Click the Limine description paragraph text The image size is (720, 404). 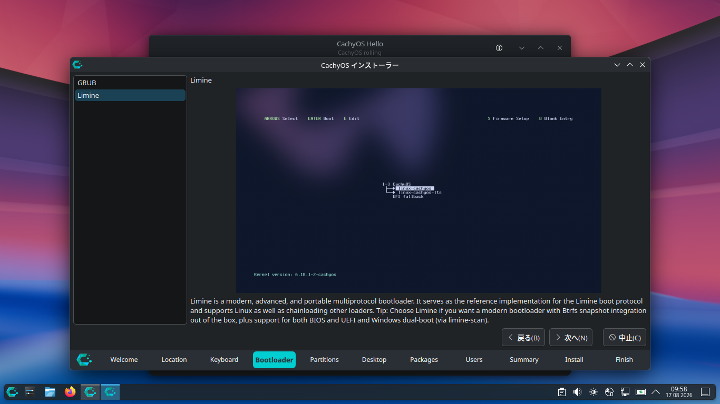419,310
